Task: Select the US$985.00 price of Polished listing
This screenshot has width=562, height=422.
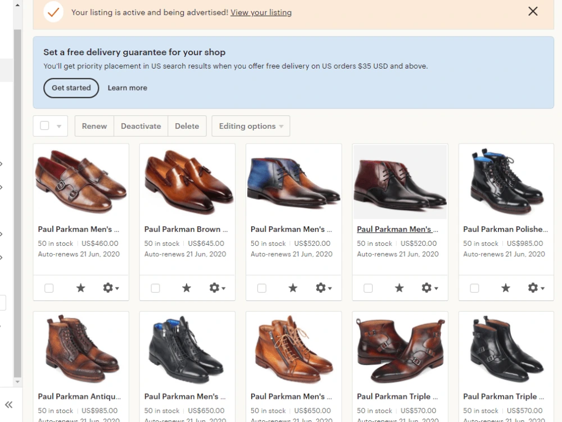Action: point(525,243)
